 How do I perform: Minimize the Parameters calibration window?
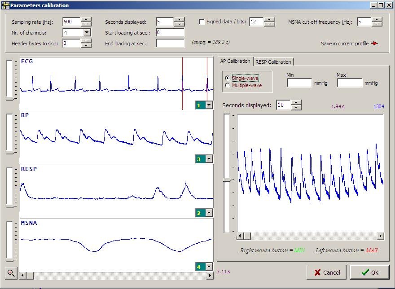374,5
